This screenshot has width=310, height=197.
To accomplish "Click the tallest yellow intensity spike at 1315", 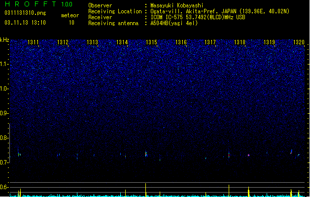I will pyautogui.click(x=146, y=190).
